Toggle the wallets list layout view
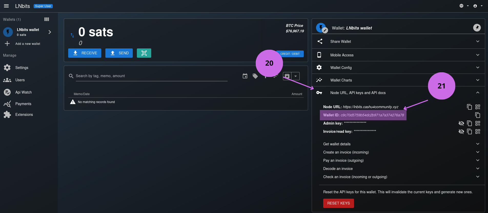The image size is (488, 213). [x=47, y=19]
